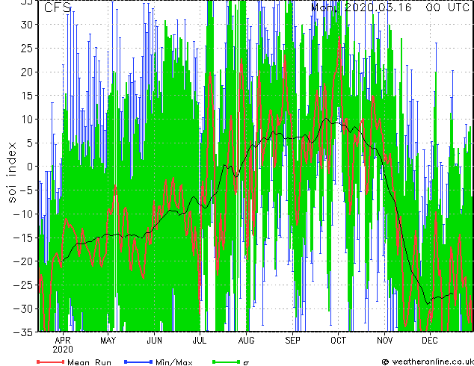Select the AUG month axis label
The height and width of the screenshot is (366, 474).
(246, 341)
